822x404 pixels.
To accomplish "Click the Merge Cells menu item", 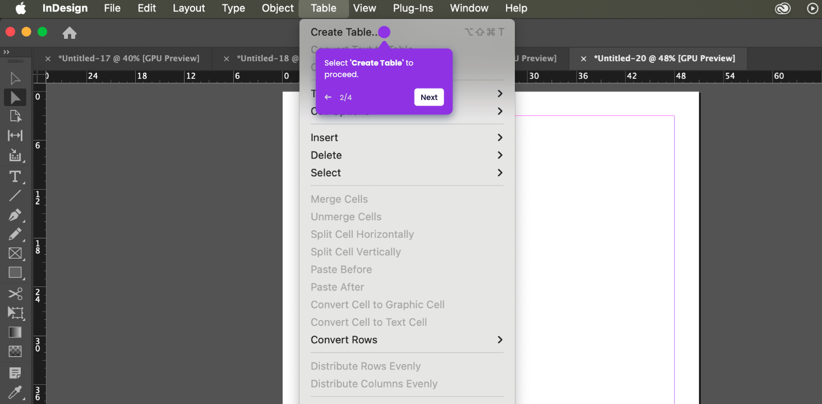I will pyautogui.click(x=407, y=200).
